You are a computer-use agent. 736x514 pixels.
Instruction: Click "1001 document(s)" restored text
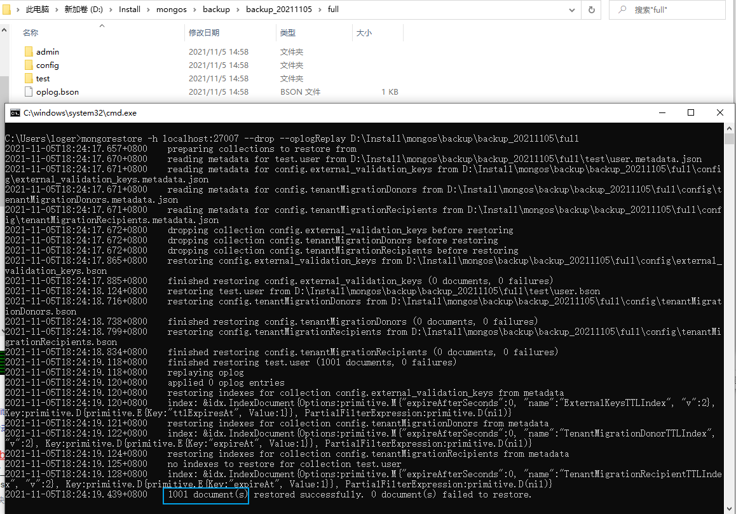205,494
